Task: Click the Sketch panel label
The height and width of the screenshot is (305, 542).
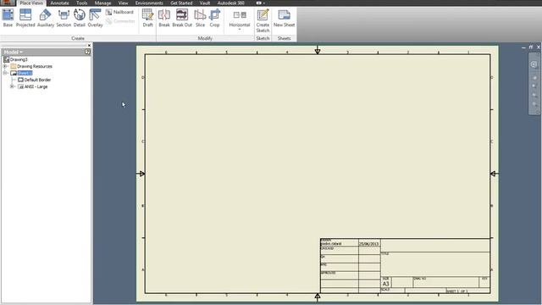Action: pyautogui.click(x=263, y=38)
